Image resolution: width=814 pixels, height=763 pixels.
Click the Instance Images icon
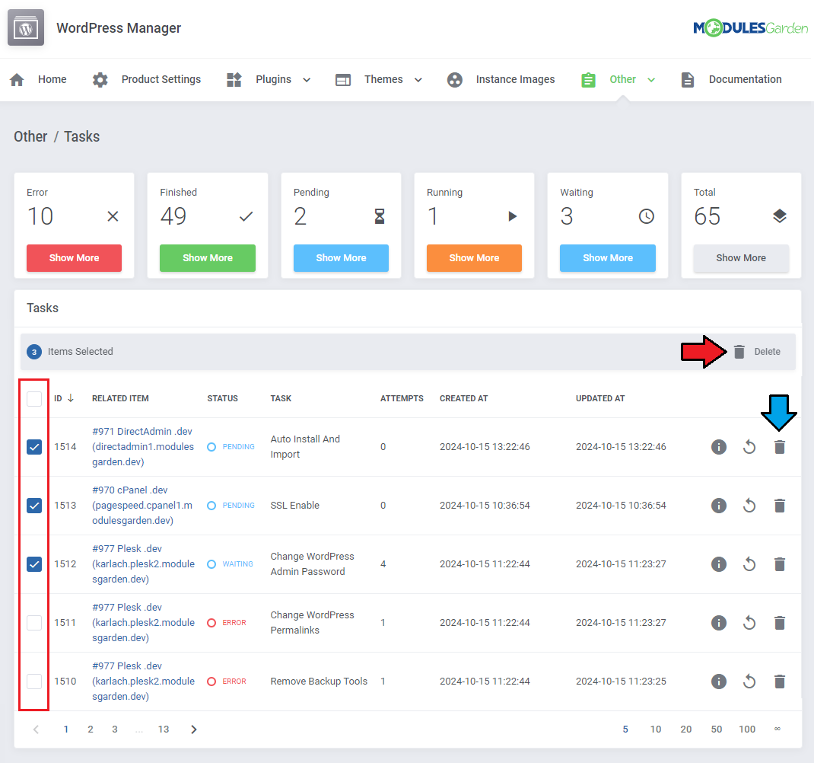tap(455, 79)
